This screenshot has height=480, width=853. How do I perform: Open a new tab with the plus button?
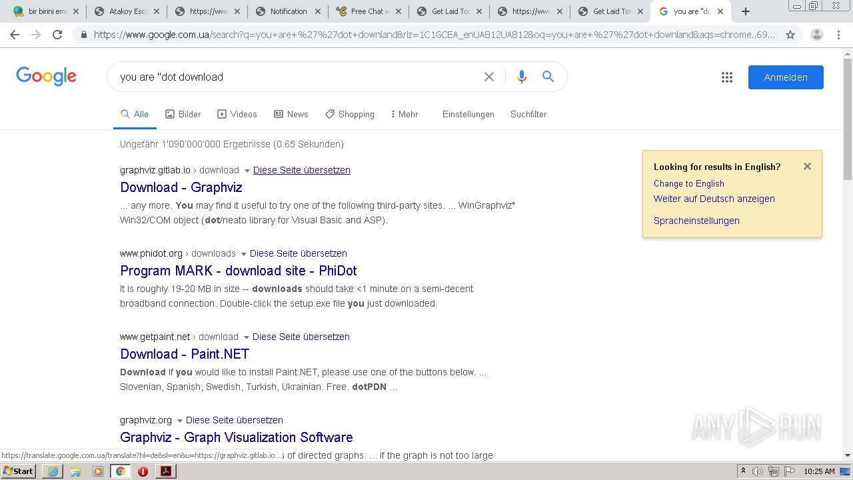[746, 11]
